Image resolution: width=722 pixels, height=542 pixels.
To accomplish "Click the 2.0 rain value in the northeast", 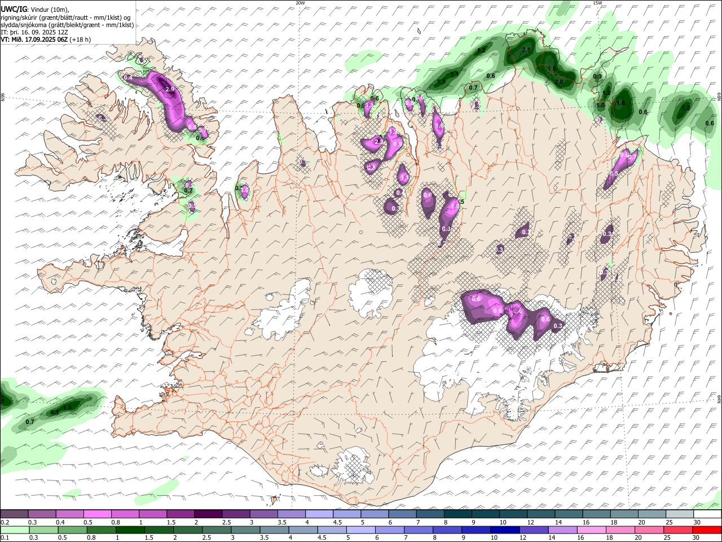I will [559, 82].
